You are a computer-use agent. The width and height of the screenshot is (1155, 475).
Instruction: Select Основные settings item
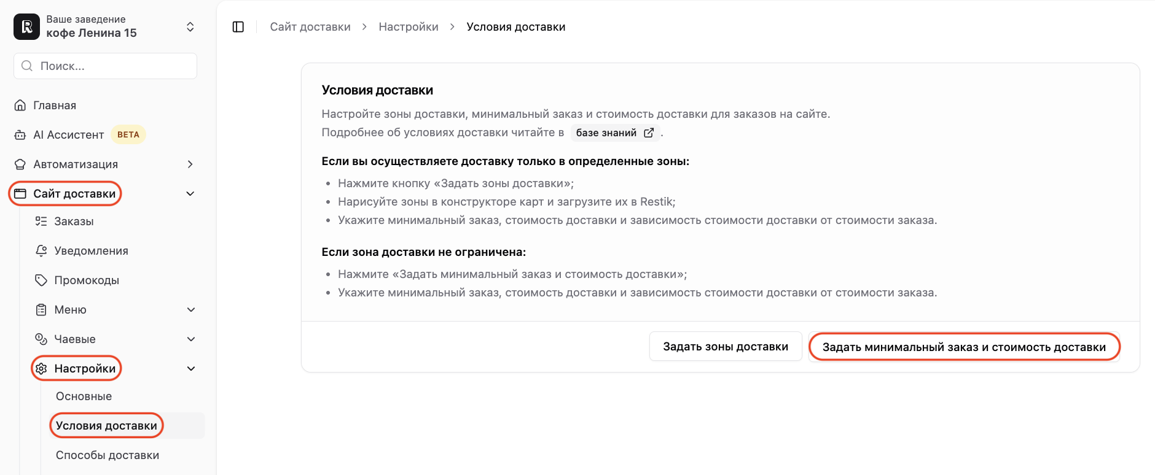click(84, 396)
